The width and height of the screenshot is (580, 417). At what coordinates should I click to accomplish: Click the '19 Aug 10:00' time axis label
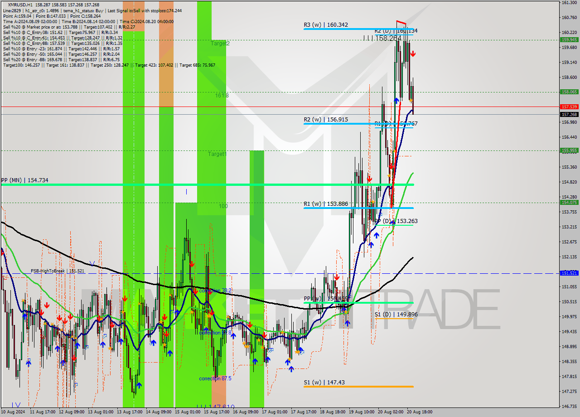click(x=362, y=412)
